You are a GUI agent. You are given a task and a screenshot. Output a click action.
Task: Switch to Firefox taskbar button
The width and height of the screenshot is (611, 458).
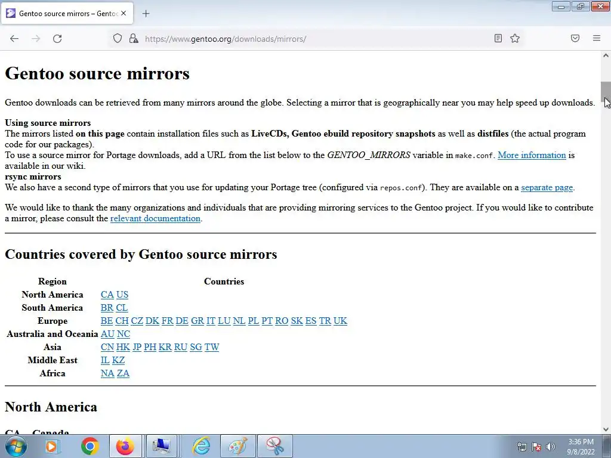125,446
